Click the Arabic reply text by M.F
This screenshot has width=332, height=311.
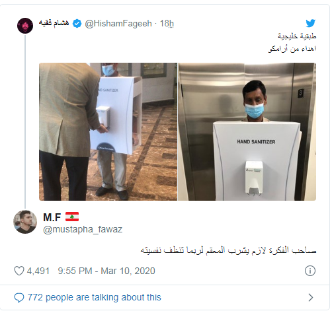tap(228, 250)
